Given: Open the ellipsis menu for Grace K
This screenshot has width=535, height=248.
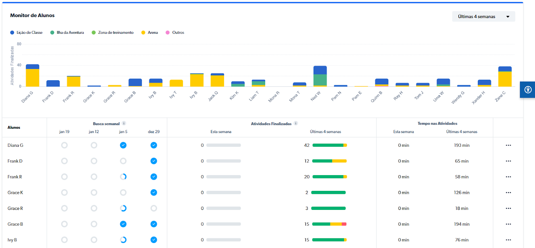Looking at the screenshot, I should tap(508, 193).
